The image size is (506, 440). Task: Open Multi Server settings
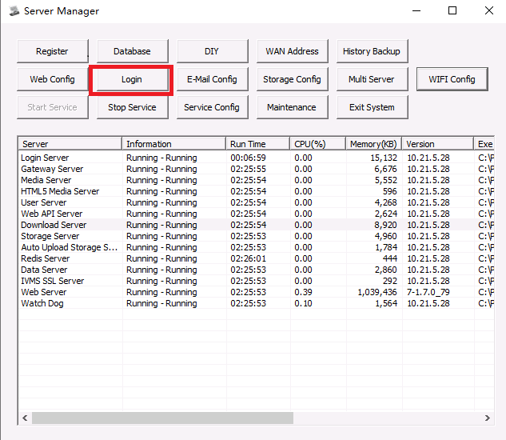(x=372, y=79)
